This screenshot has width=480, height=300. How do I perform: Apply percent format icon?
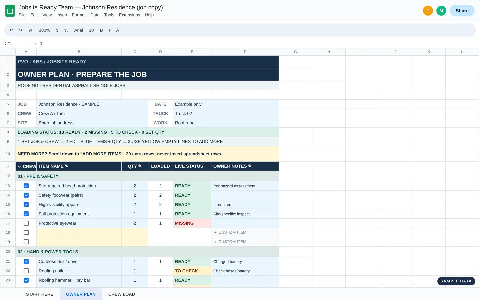(x=66, y=30)
